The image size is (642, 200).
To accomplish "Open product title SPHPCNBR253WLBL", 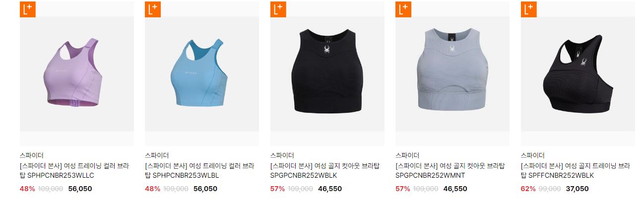I will pos(199,170).
